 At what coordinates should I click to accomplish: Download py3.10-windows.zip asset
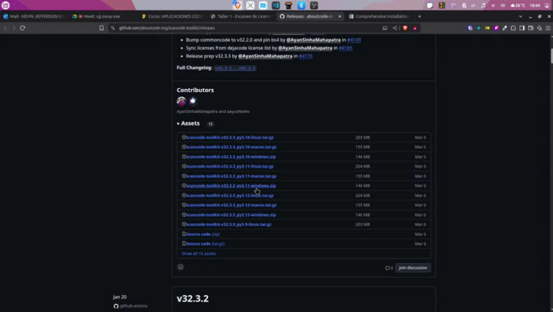[x=231, y=157]
